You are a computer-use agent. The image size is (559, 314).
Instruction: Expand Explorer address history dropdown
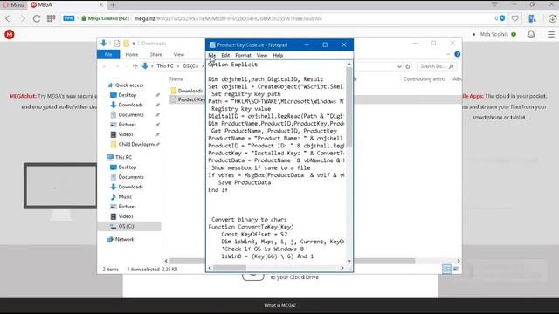click(399, 66)
